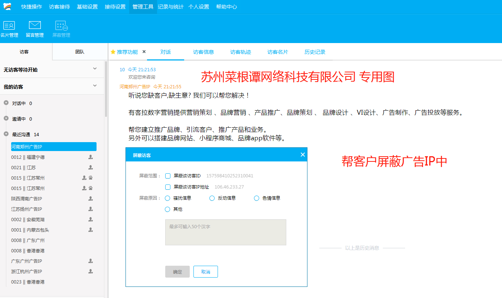Click the visitor list vertical scrollbar
Screen dimensions: 502x298
106,89
